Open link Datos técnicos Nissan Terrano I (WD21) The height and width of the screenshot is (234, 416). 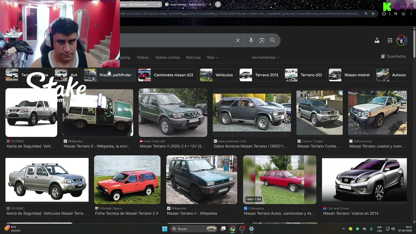[x=251, y=146]
